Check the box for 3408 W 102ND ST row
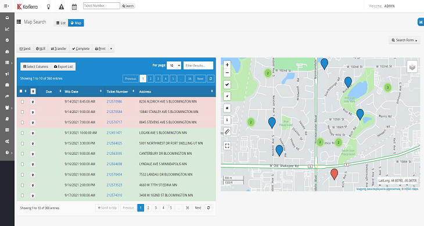Screen dimensions: 424x226 [23, 195]
